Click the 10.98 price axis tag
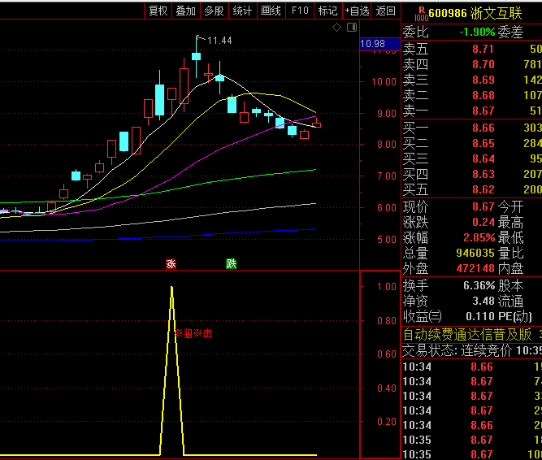542x460 pixels. pyautogui.click(x=374, y=43)
